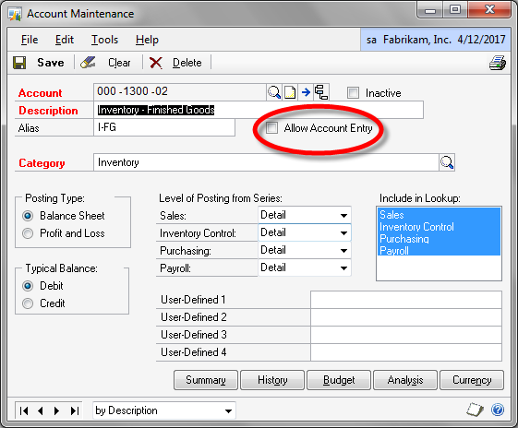Open the Tools menu

[104, 40]
